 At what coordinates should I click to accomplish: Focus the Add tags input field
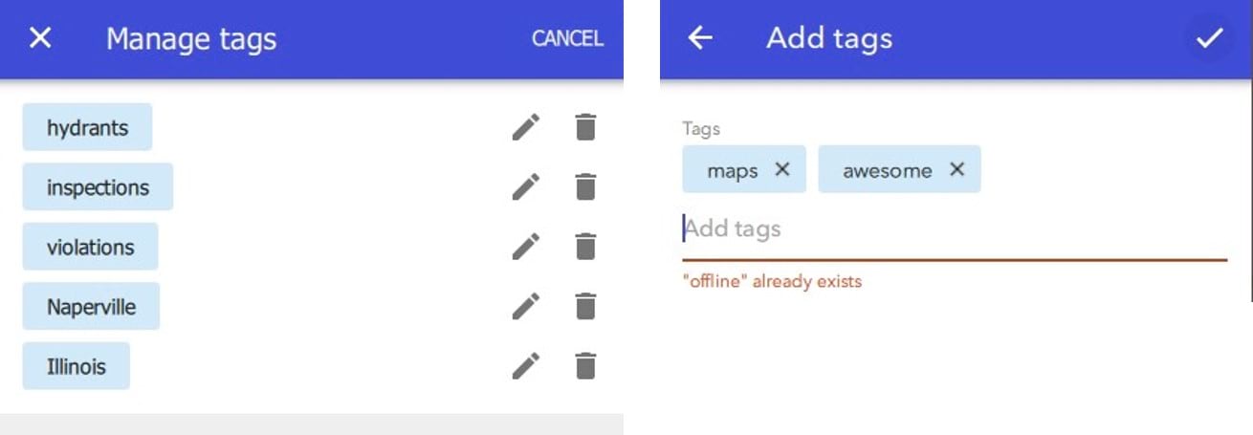click(x=953, y=229)
